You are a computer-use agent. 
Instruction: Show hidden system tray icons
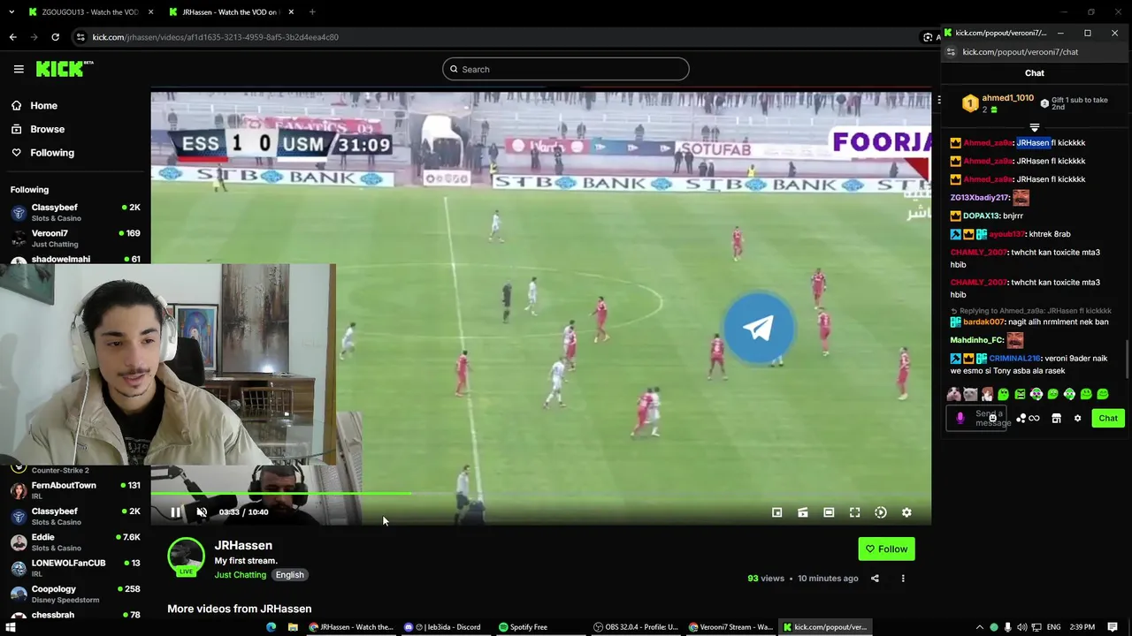[x=979, y=627]
